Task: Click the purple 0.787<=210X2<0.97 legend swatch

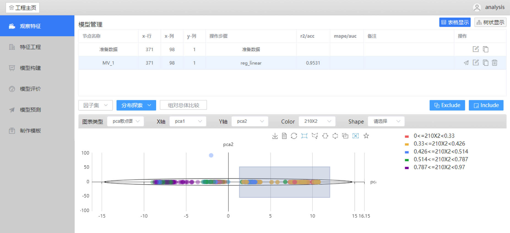Action: [407, 168]
